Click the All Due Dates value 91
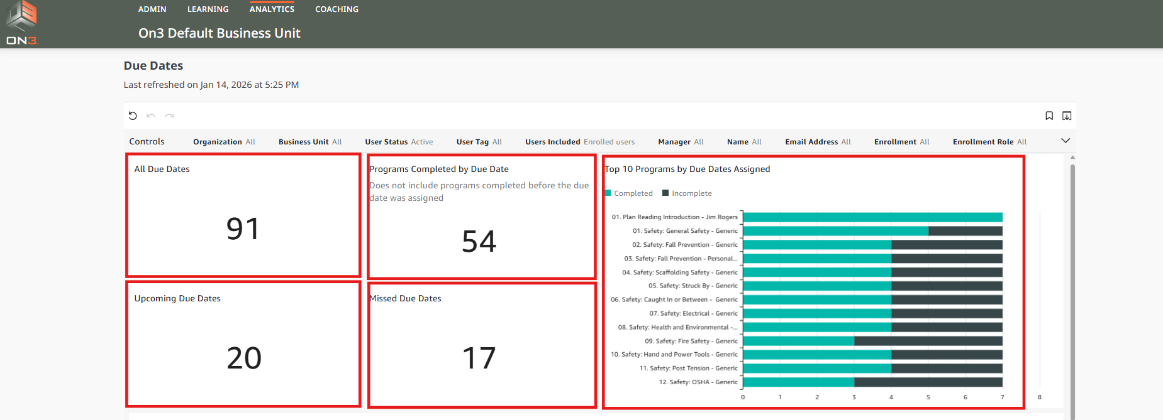Image resolution: width=1163 pixels, height=420 pixels. (x=243, y=229)
